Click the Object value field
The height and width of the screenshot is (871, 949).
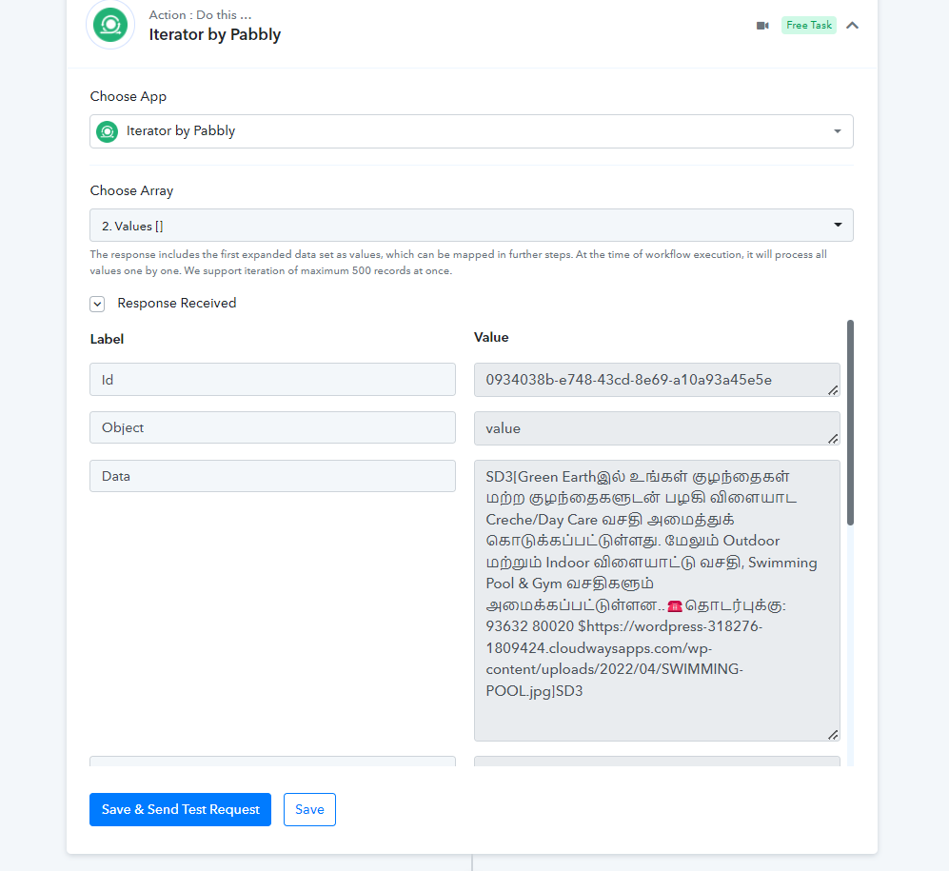click(x=657, y=428)
